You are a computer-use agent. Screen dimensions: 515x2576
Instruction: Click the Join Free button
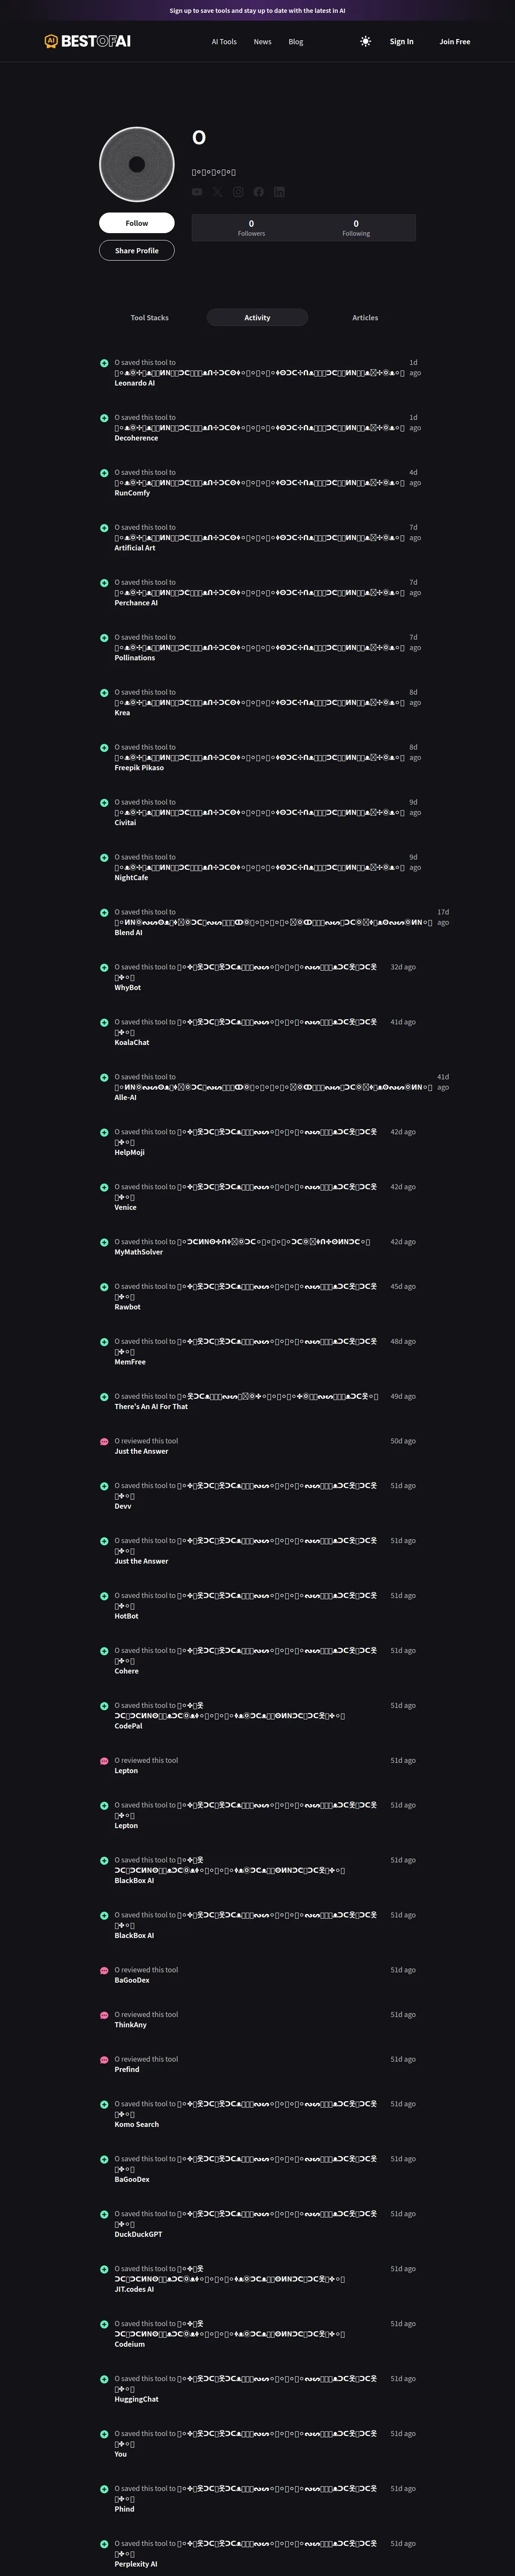click(455, 42)
